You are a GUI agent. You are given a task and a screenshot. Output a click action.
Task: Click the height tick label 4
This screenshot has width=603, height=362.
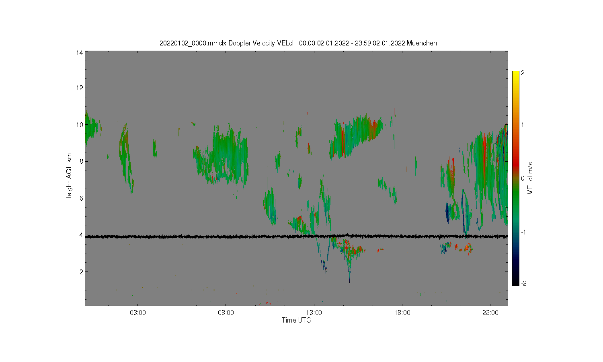pyautogui.click(x=81, y=235)
